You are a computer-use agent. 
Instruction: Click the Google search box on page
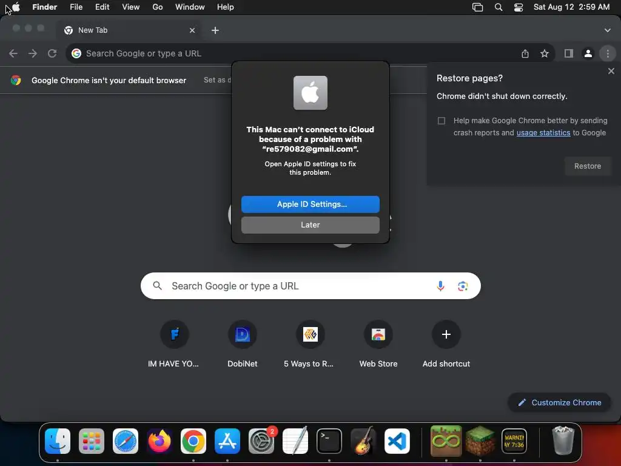[310, 286]
